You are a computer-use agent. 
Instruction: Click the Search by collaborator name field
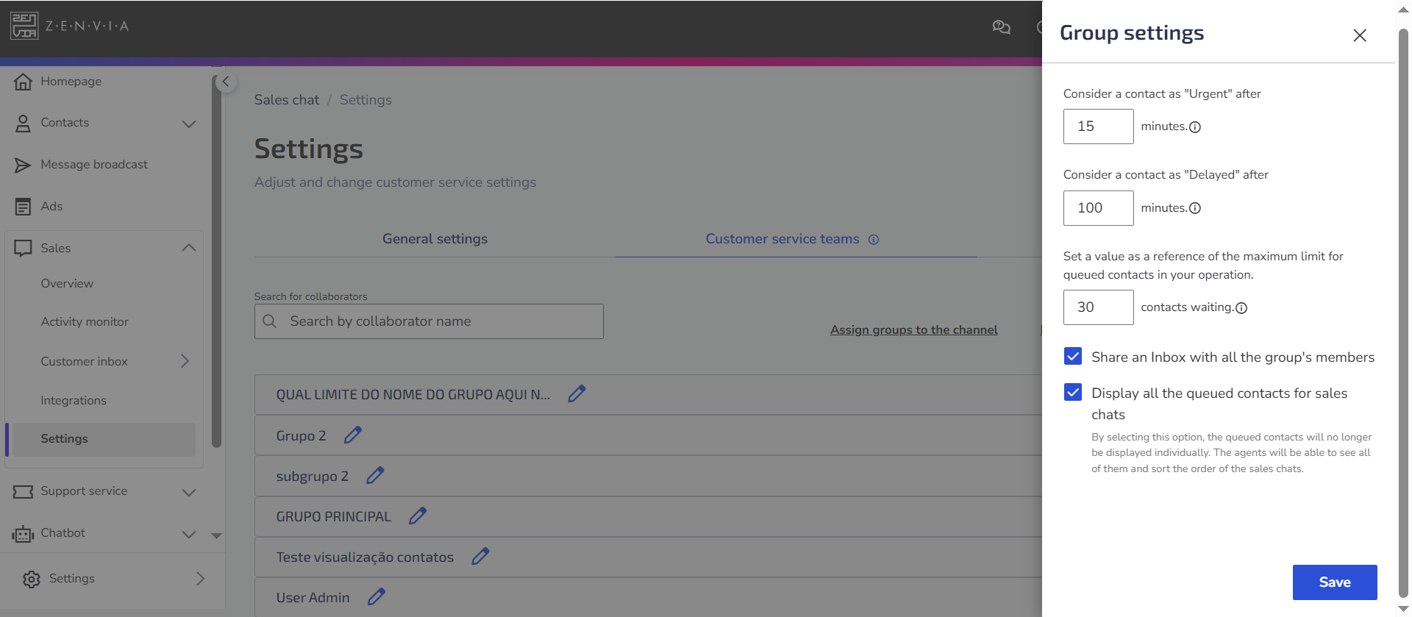point(429,321)
